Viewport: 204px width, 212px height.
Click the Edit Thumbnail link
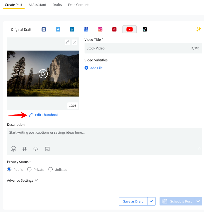pos(47,115)
